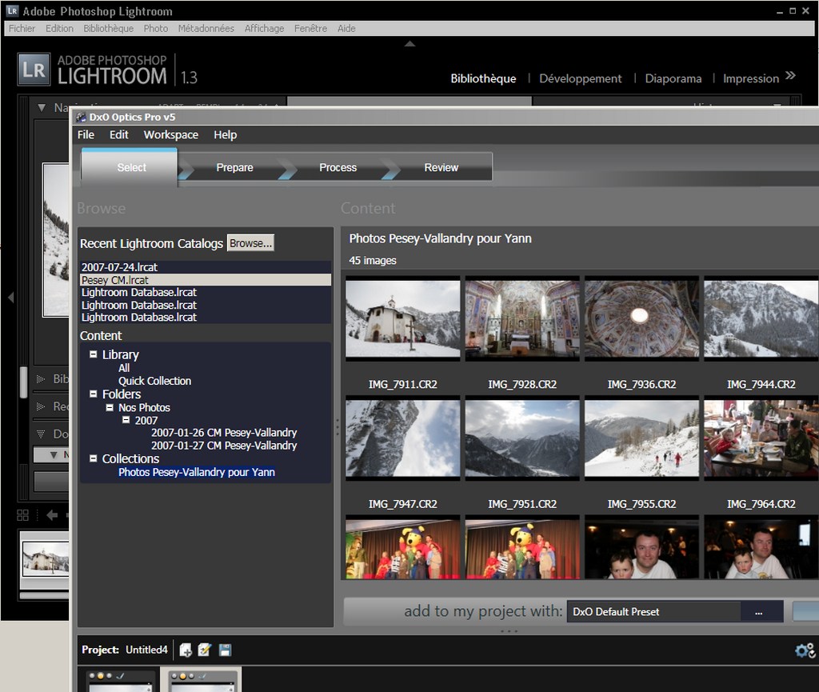Viewport: 819px width, 692px height.
Task: Select thumbnail IMG_7911.CR2 chapel photo
Action: tap(403, 318)
